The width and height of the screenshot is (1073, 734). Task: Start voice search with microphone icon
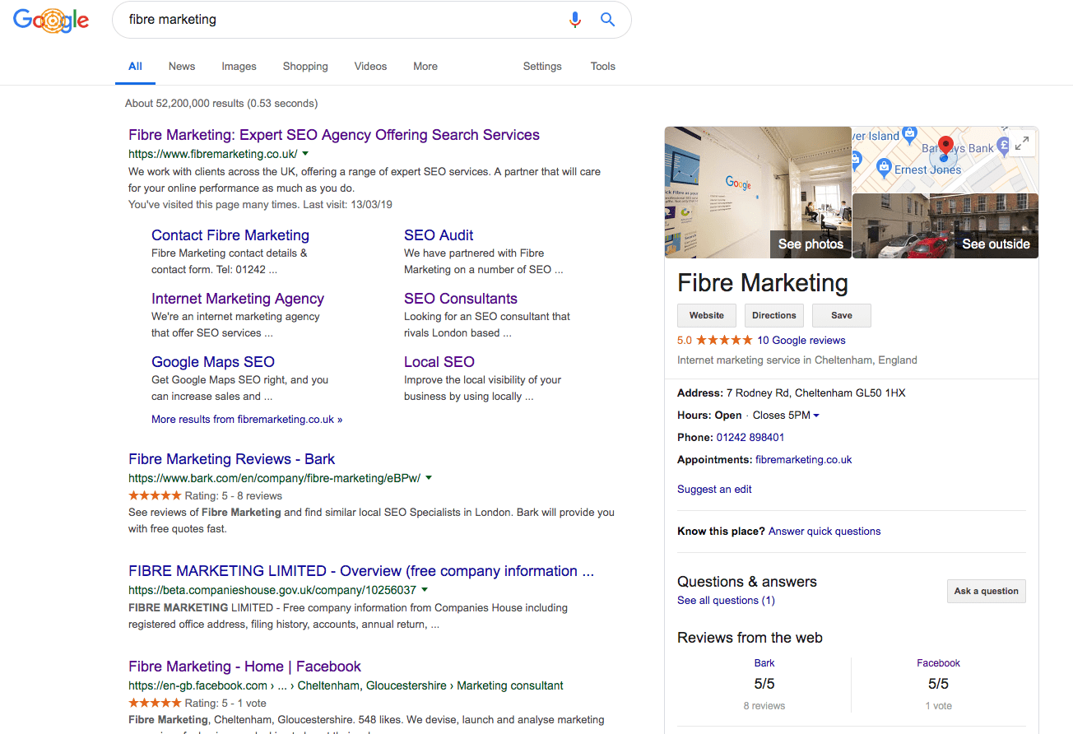tap(575, 20)
